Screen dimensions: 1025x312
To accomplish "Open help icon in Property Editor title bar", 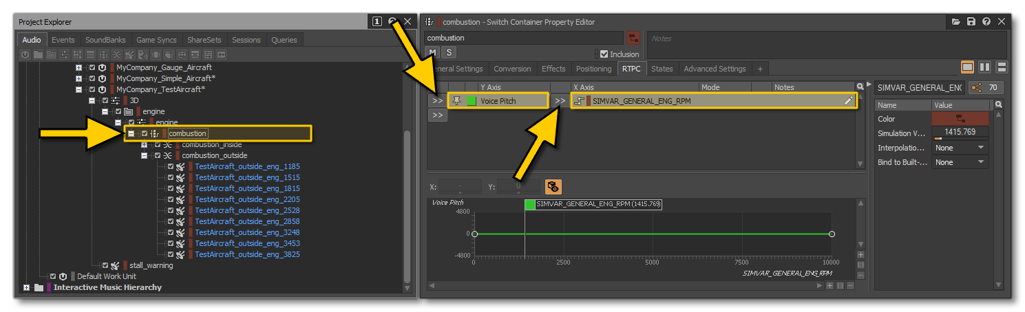I will pyautogui.click(x=986, y=22).
